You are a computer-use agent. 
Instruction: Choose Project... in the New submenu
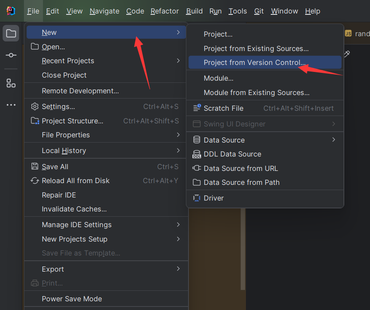[265, 34]
